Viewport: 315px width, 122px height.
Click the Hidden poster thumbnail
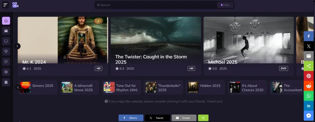click(x=193, y=87)
